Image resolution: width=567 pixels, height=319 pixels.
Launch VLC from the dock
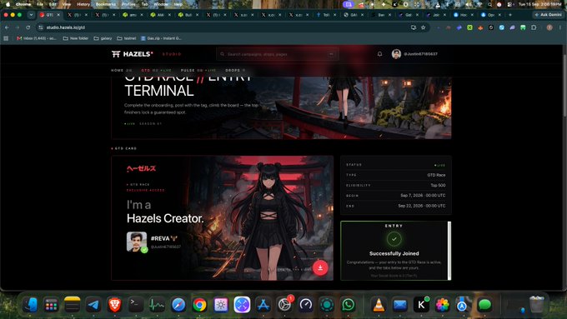coord(379,305)
